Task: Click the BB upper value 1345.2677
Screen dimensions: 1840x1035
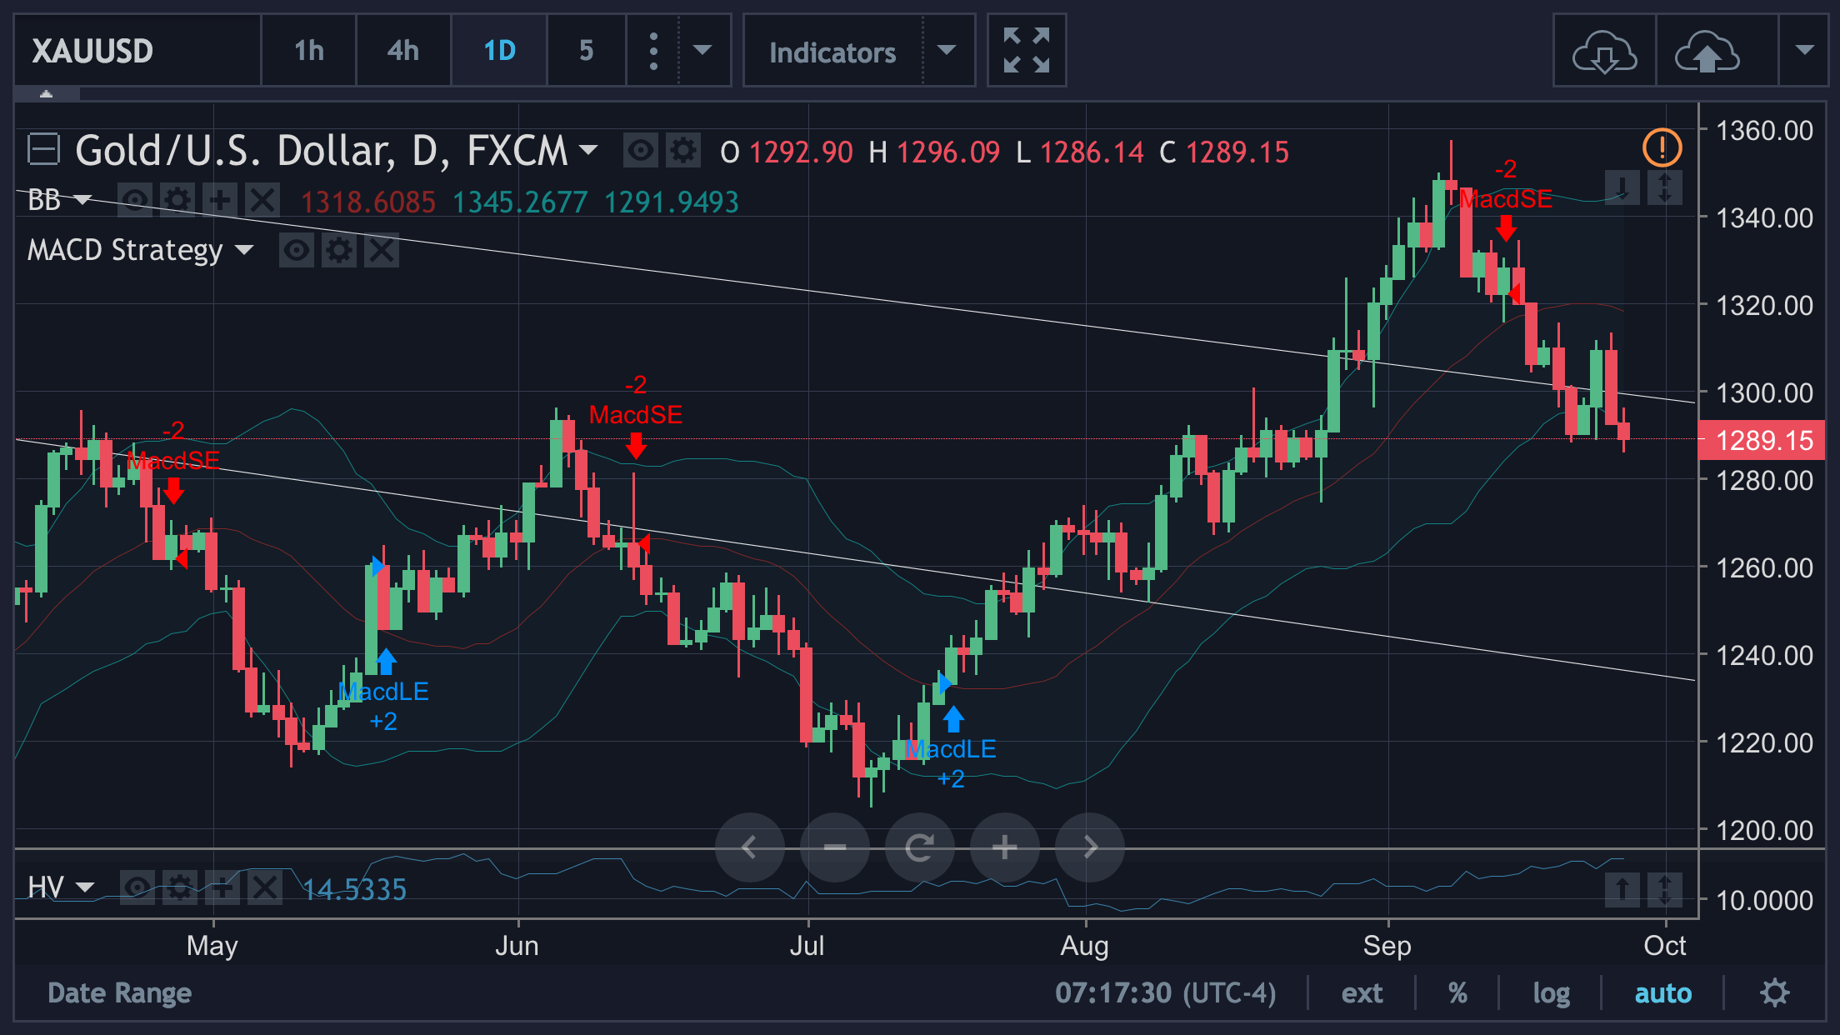Action: 520,202
